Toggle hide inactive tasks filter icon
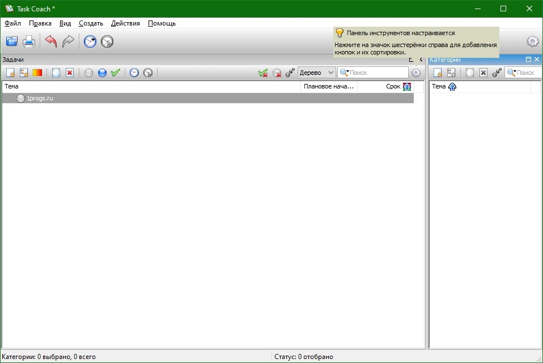This screenshot has height=363, width=543. 277,73
